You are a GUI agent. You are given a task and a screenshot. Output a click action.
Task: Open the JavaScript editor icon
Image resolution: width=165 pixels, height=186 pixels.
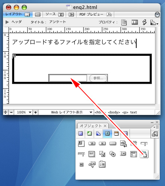coord(144,22)
